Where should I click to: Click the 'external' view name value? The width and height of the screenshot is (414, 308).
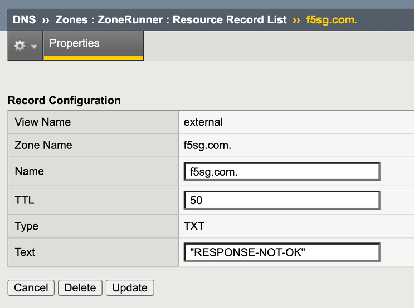tap(203, 122)
